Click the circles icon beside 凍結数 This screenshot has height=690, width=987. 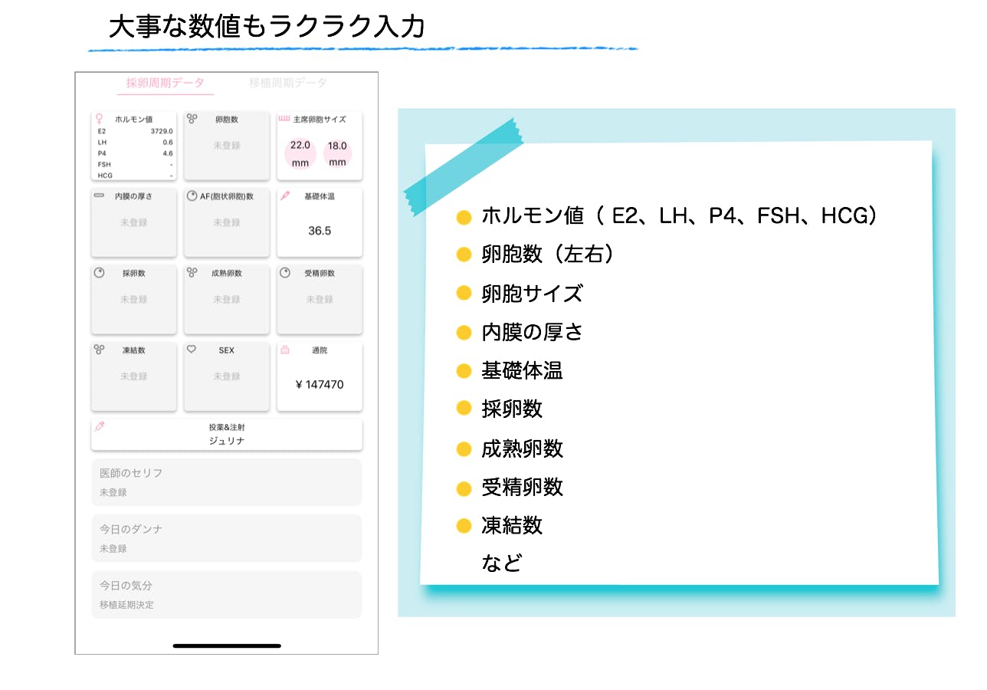pyautogui.click(x=99, y=350)
